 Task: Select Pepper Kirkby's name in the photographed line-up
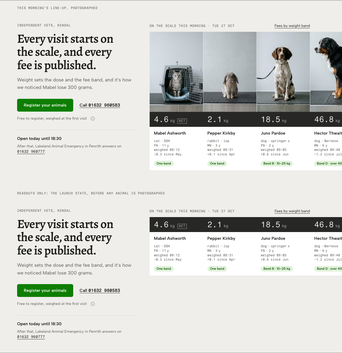221,133
